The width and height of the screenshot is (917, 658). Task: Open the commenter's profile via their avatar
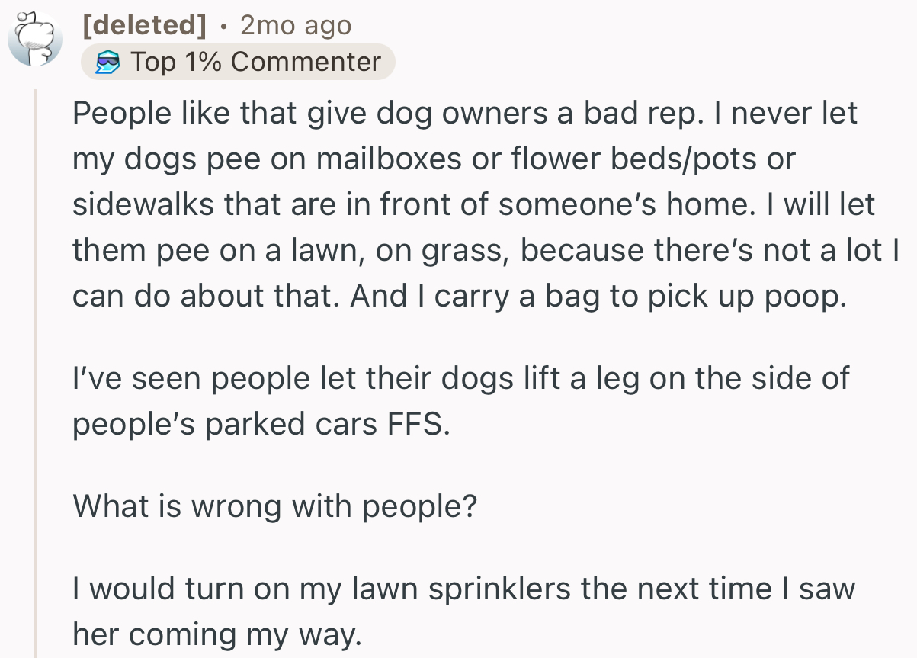coord(35,37)
